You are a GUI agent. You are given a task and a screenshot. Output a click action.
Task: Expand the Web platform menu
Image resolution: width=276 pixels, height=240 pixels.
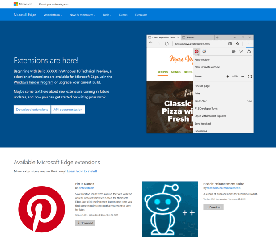[x=53, y=15]
